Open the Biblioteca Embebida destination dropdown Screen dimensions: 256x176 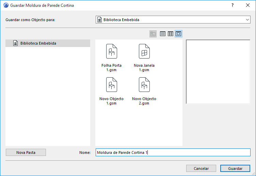point(173,20)
